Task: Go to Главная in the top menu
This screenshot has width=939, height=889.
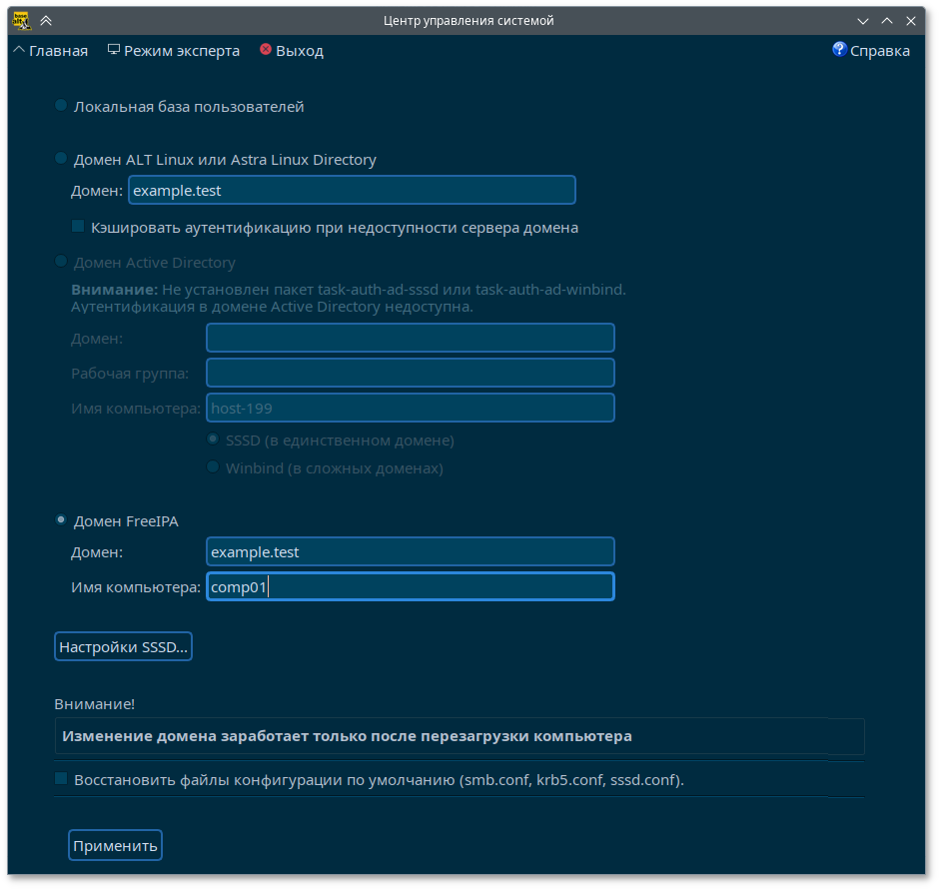Action: [50, 51]
